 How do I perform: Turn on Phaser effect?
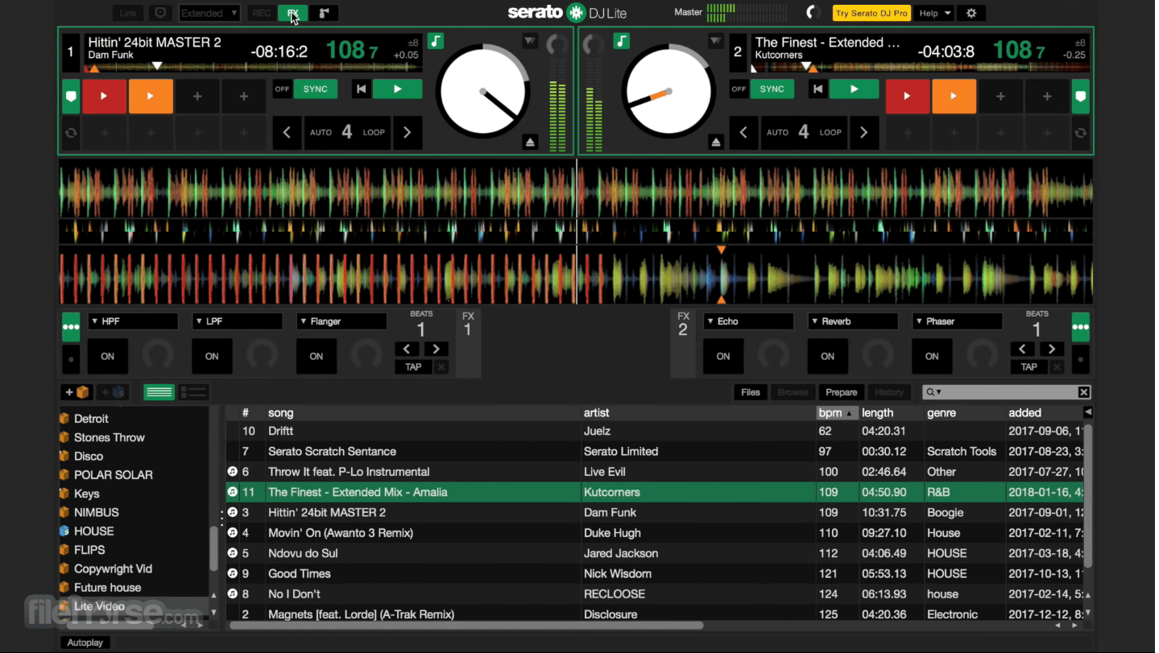[x=932, y=356]
